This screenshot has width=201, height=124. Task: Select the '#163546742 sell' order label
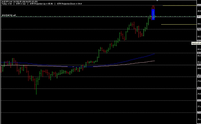tap(9, 15)
